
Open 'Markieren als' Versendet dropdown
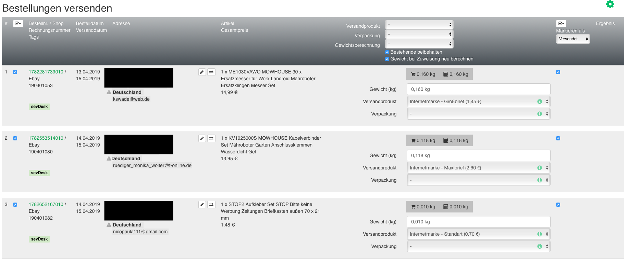pyautogui.click(x=573, y=39)
